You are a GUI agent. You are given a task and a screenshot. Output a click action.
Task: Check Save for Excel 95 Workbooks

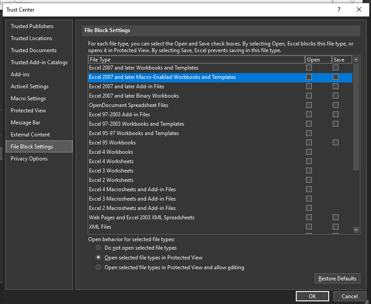335,143
